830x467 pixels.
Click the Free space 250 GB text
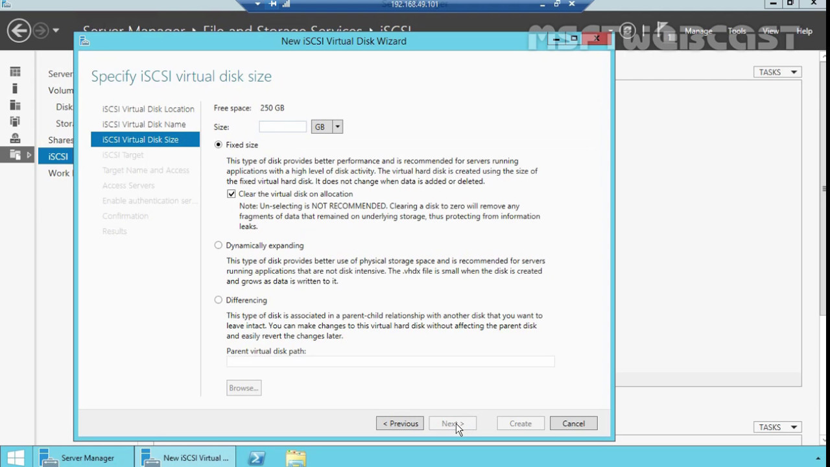pos(249,108)
